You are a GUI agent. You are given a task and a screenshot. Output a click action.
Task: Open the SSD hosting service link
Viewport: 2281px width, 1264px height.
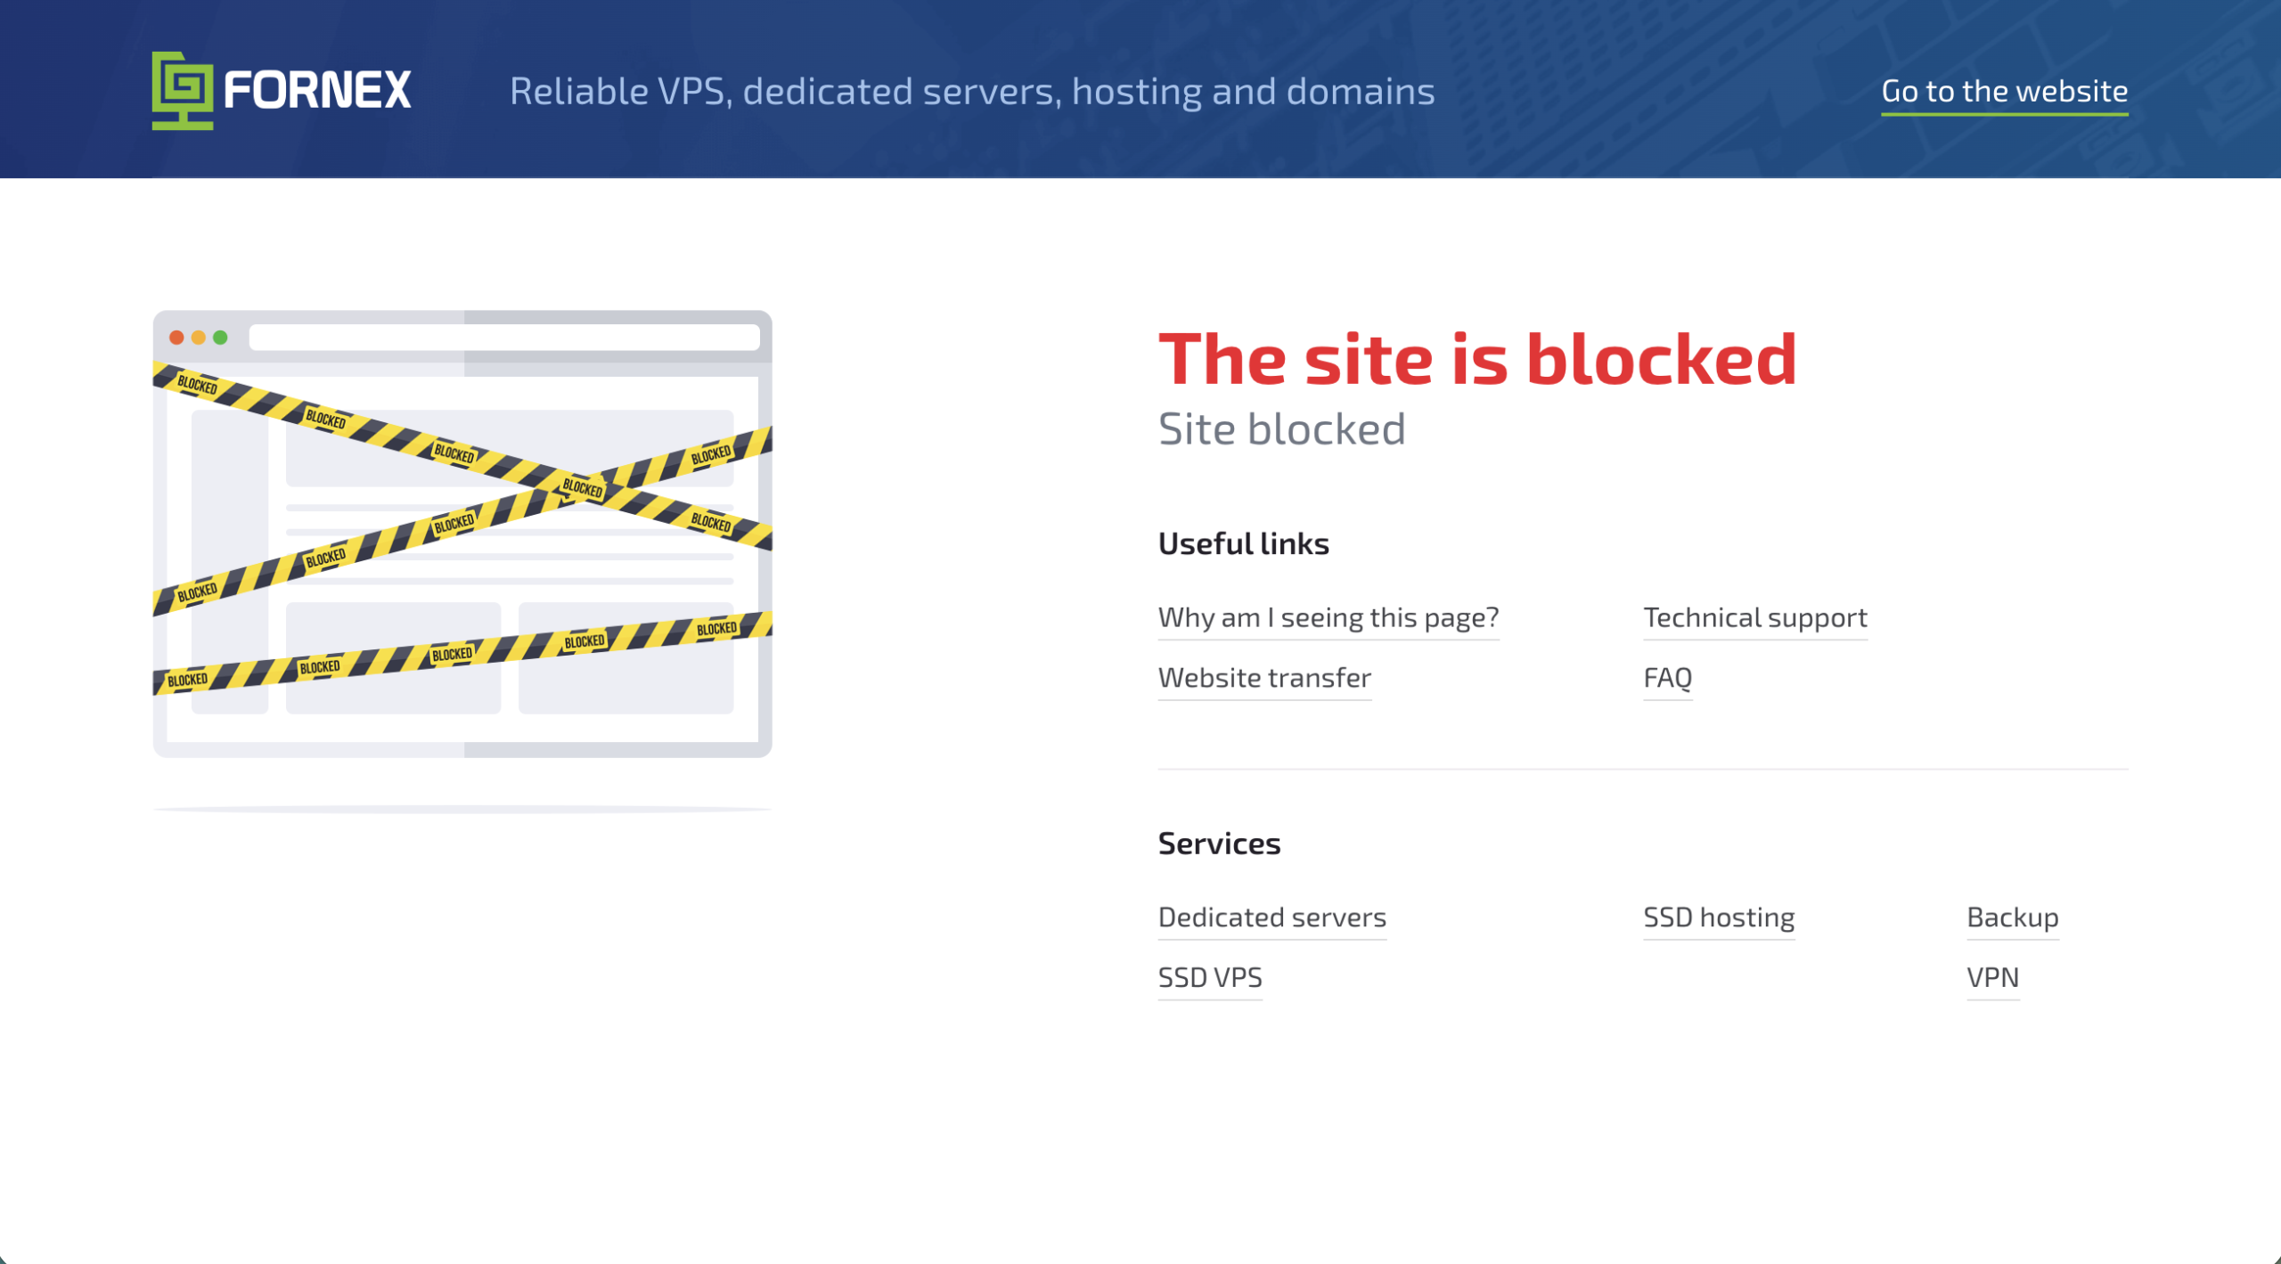click(1718, 917)
